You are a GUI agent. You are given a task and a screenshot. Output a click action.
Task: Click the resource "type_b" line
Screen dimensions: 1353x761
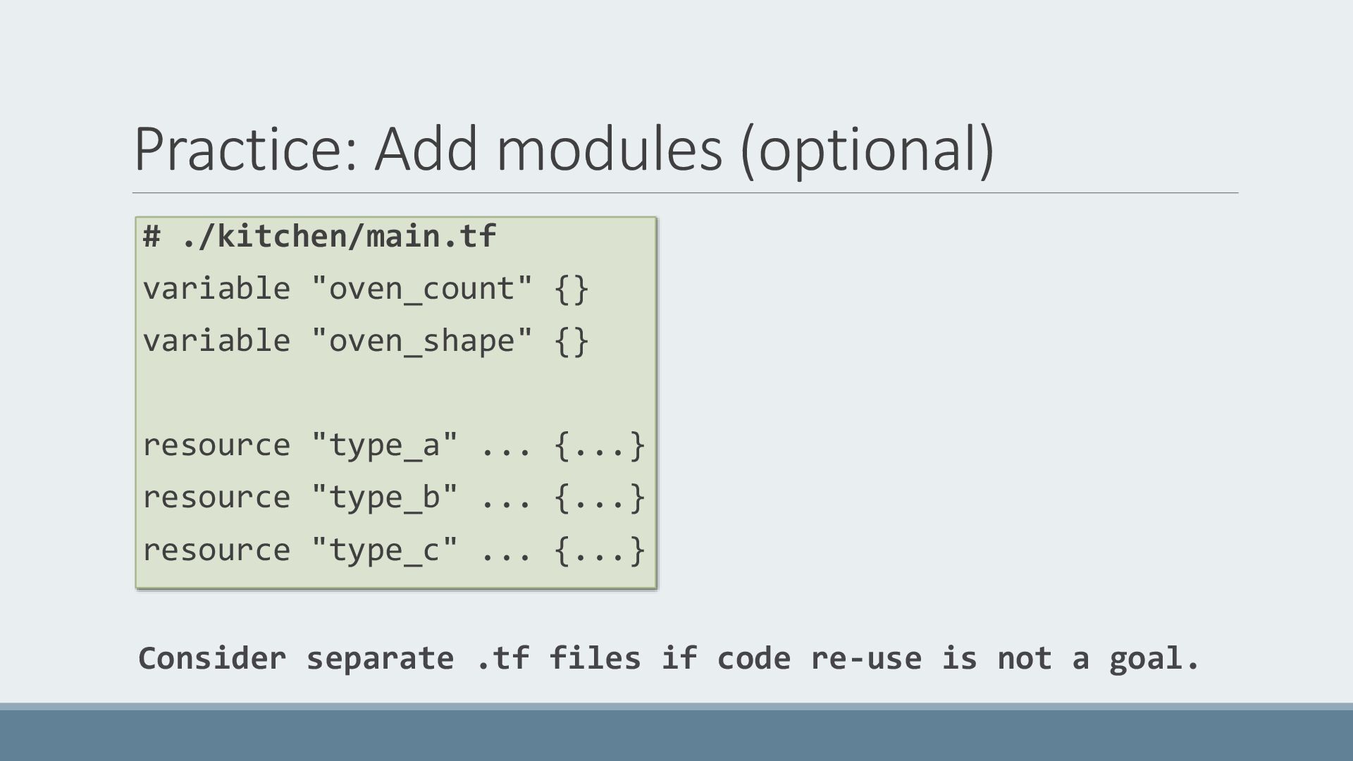pos(394,497)
